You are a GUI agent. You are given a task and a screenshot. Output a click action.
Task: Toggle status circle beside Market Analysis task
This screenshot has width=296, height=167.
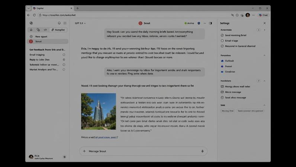pyautogui.click(x=64, y=69)
